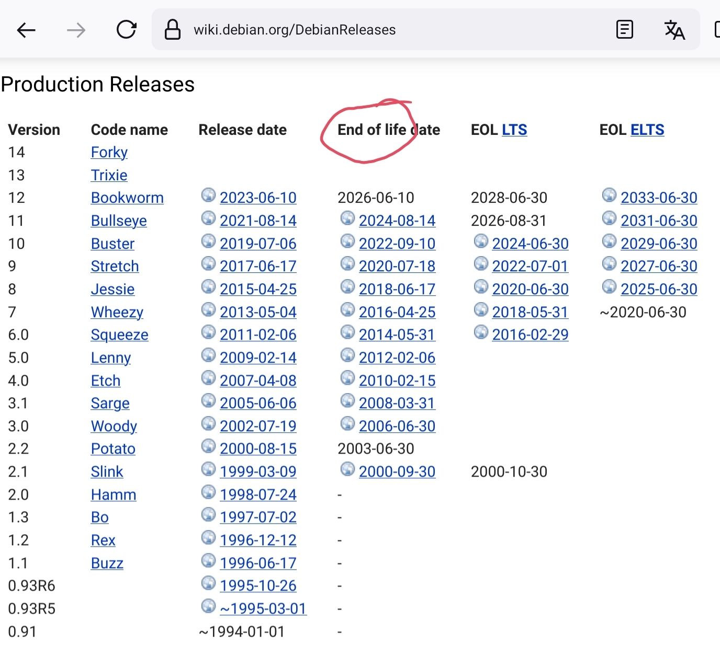Open the Bo code name link
Image resolution: width=720 pixels, height=646 pixels.
click(99, 517)
